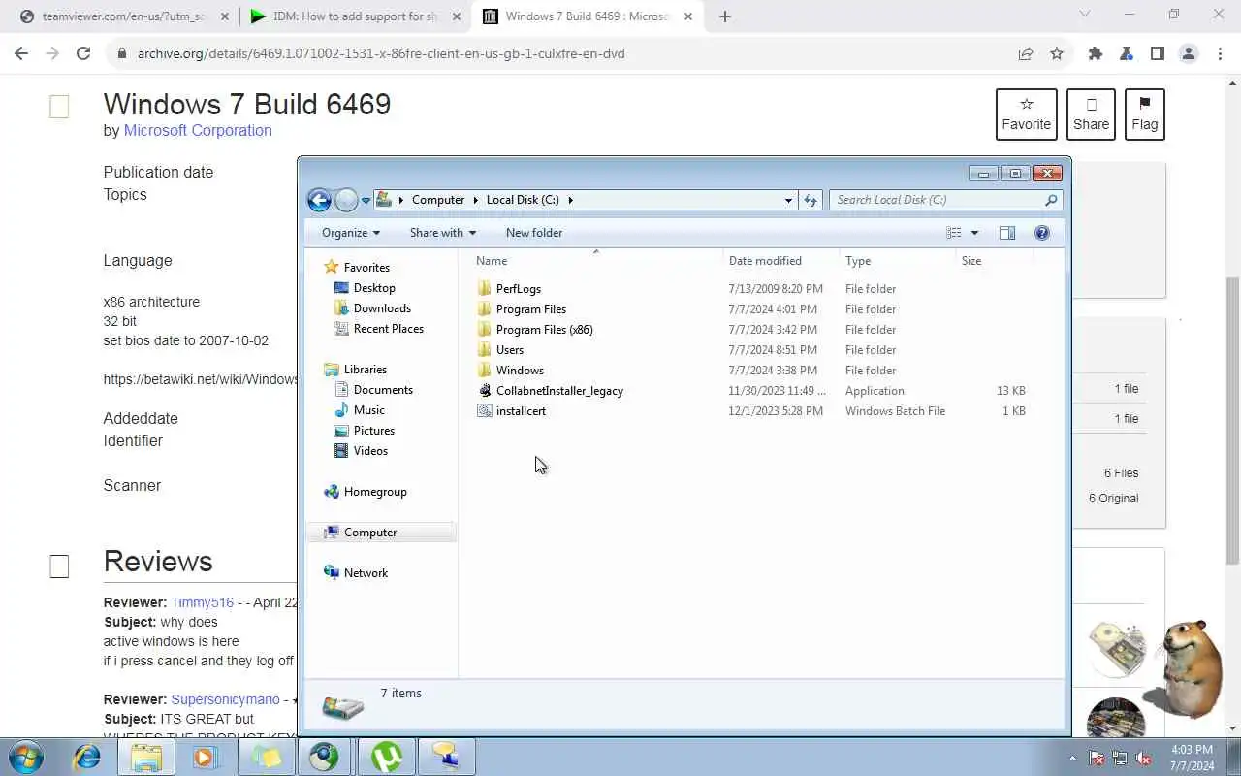Open the Music library
The image size is (1241, 776).
pyautogui.click(x=368, y=410)
